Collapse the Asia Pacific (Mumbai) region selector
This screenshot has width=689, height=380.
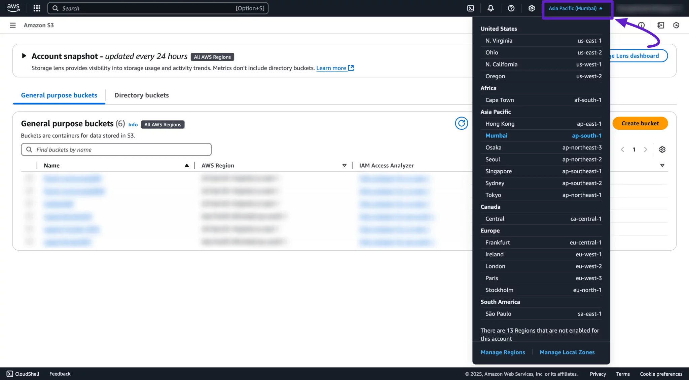575,8
